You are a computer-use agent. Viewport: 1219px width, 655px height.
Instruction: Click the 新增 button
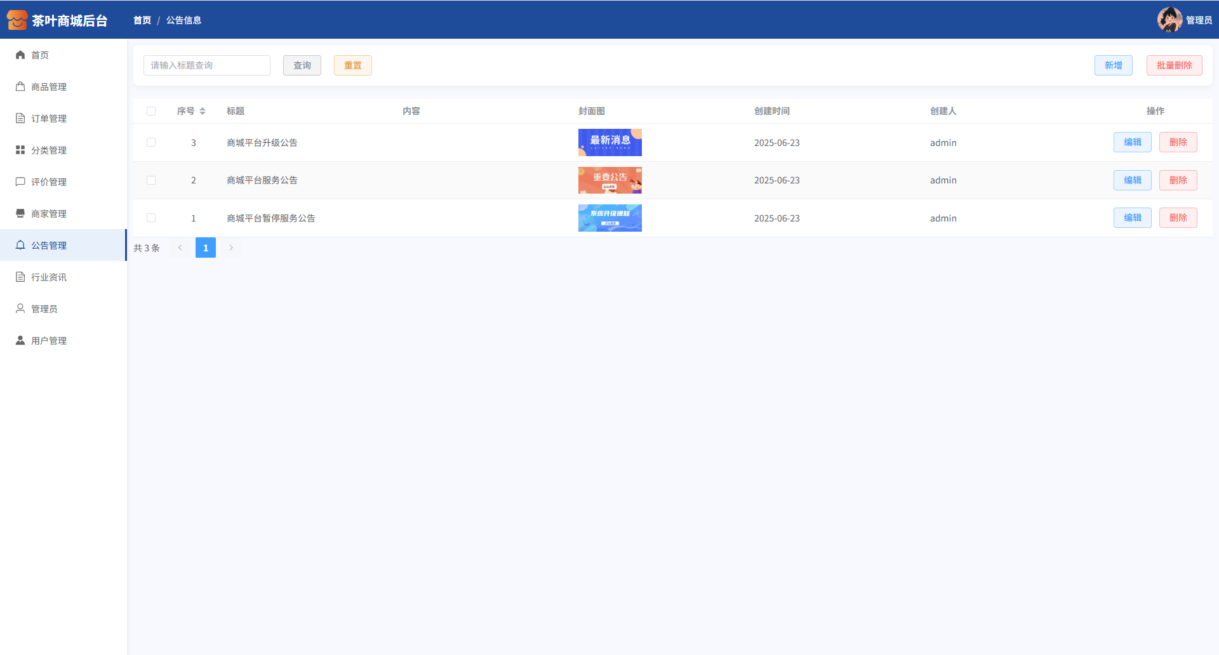[1113, 65]
